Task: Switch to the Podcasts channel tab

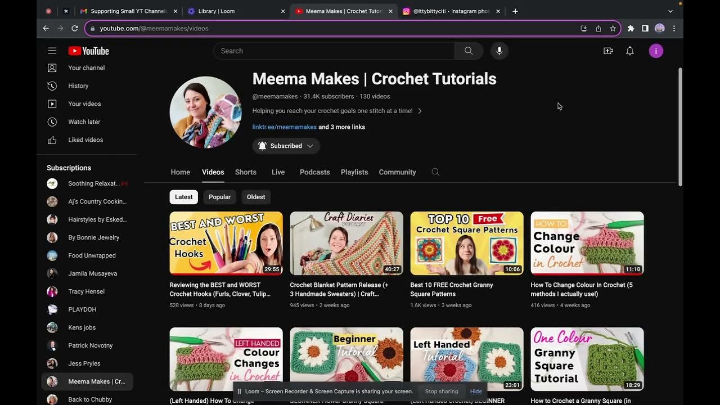Action: click(315, 172)
